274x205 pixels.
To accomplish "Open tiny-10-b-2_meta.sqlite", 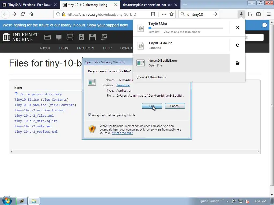I will click(36, 121).
